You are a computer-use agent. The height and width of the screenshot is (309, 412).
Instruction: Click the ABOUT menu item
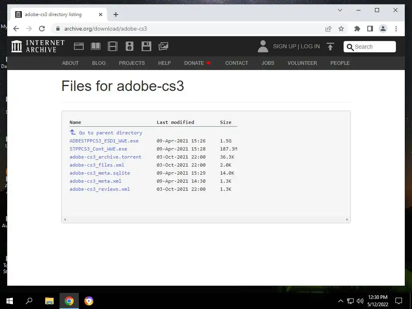(x=70, y=63)
